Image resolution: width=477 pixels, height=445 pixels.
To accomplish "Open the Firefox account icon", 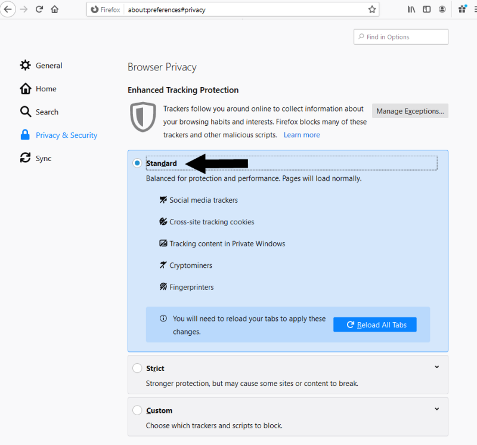I will click(x=442, y=10).
